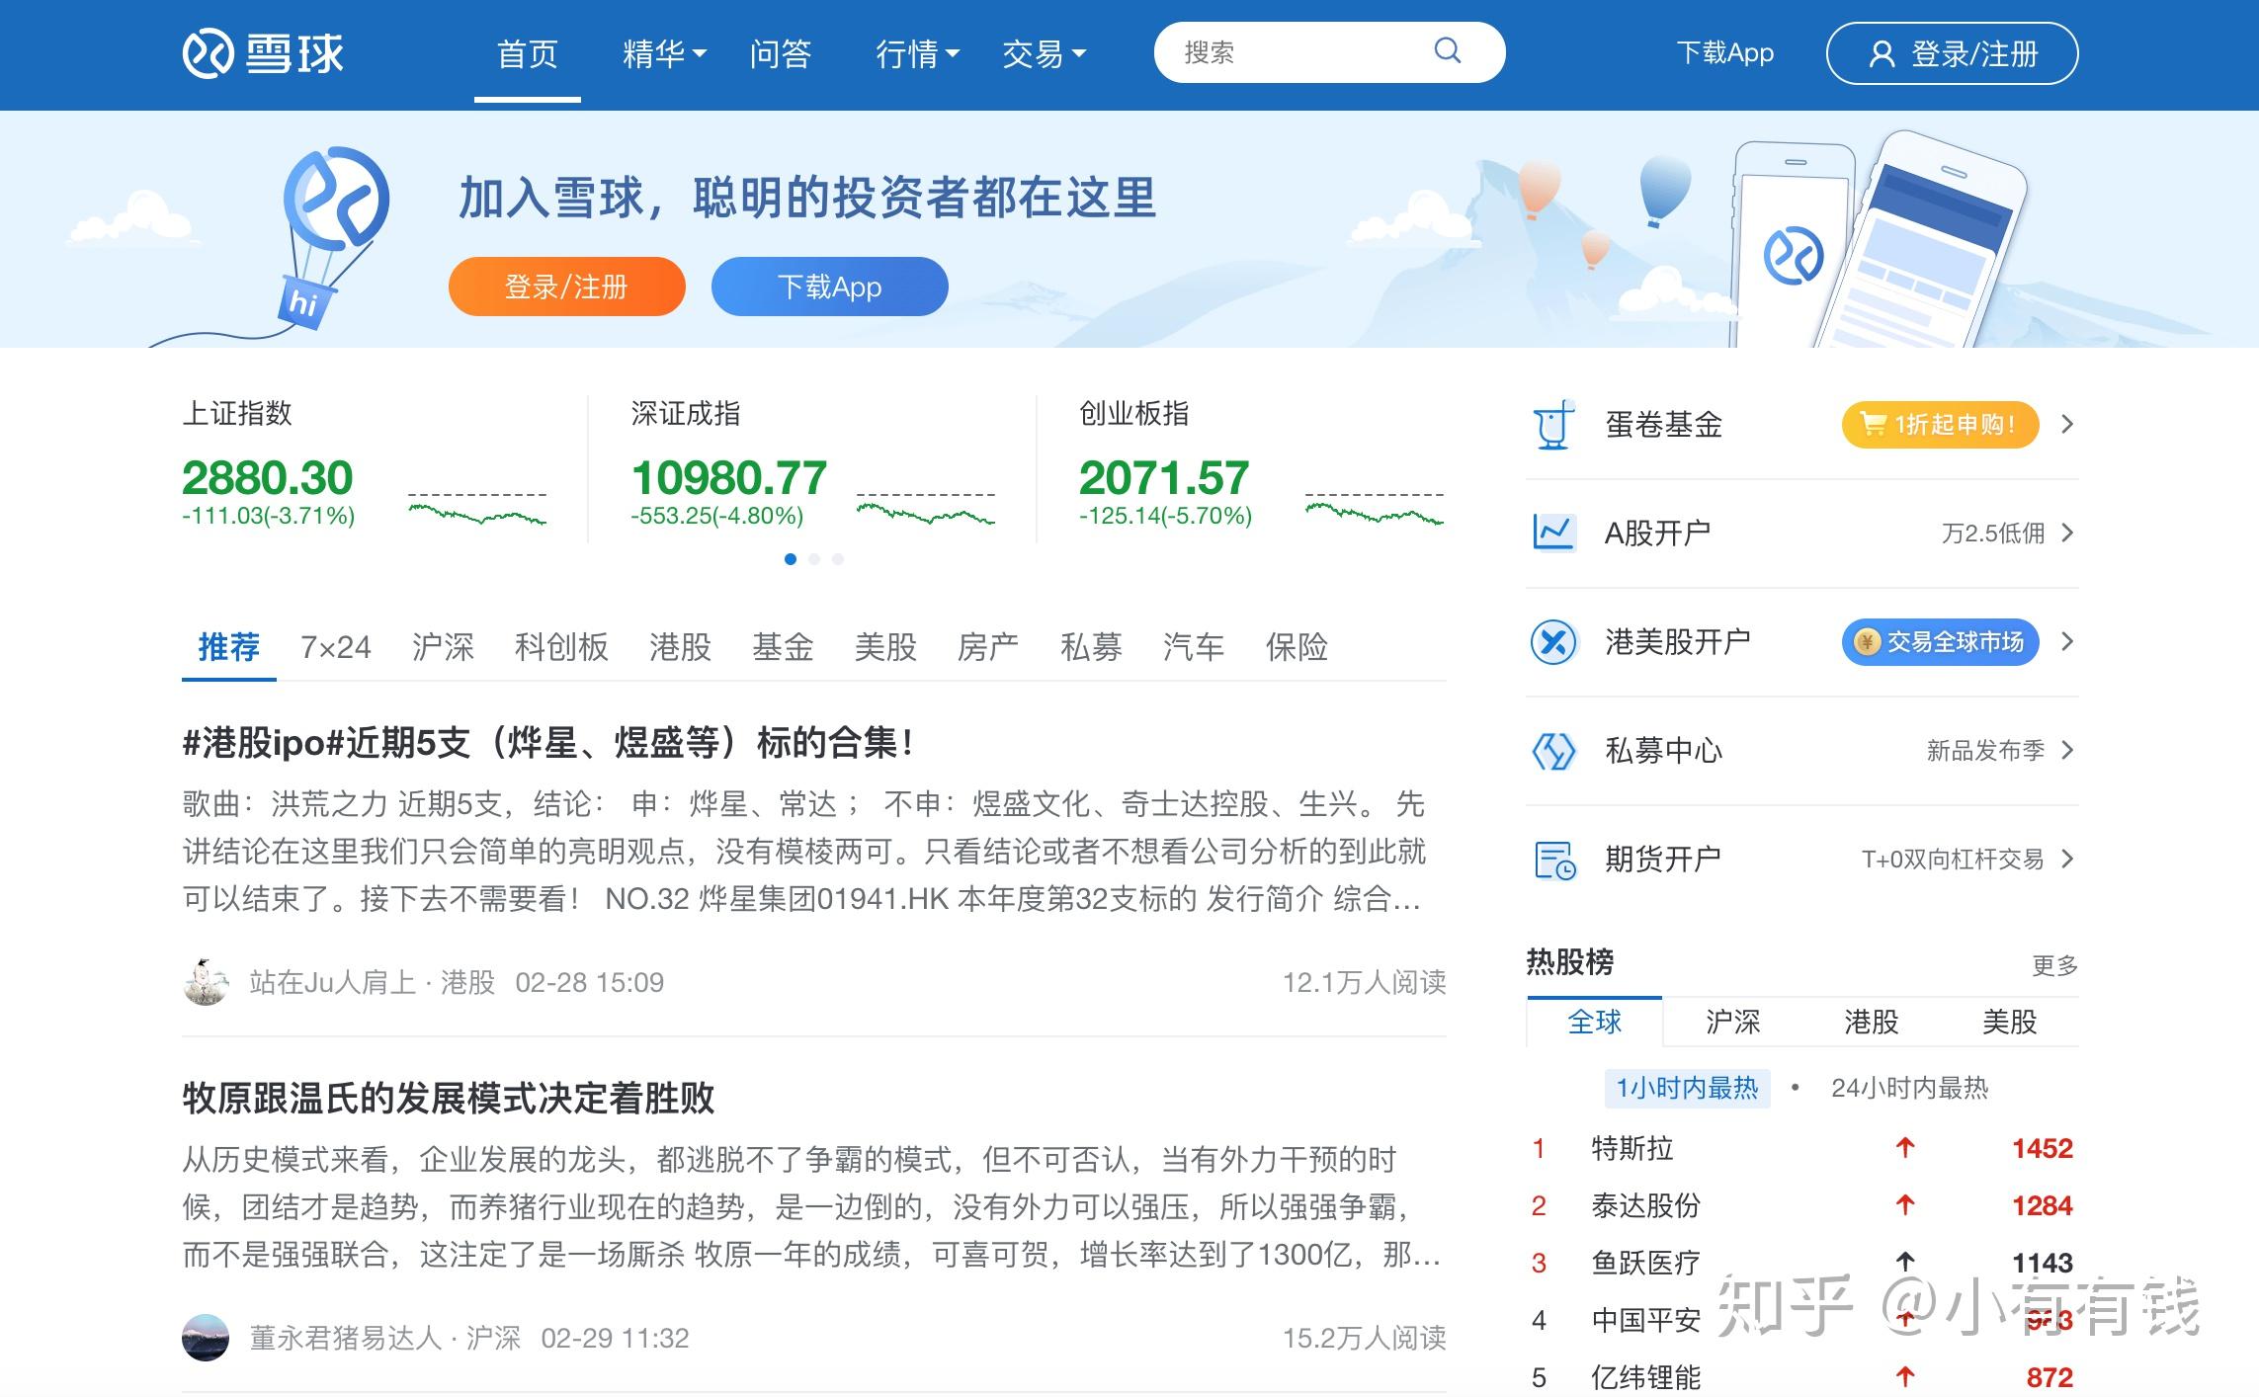2259x1397 pixels.
Task: Click the header 登录/注册 button
Action: (1953, 53)
